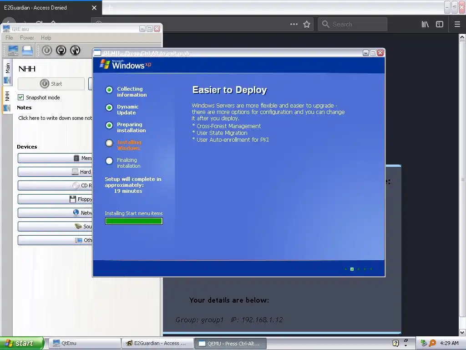Expand the Memory device section in QtEmu
Viewport: 466px width, 350px height.
pos(55,158)
